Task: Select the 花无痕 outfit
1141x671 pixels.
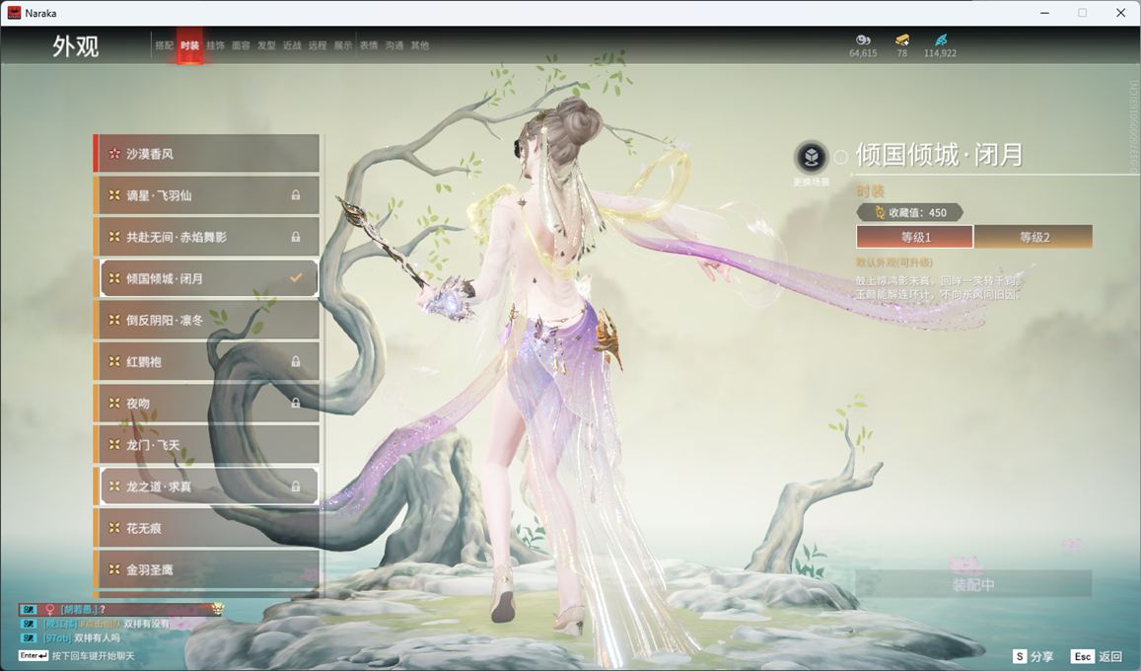Action: (x=207, y=528)
